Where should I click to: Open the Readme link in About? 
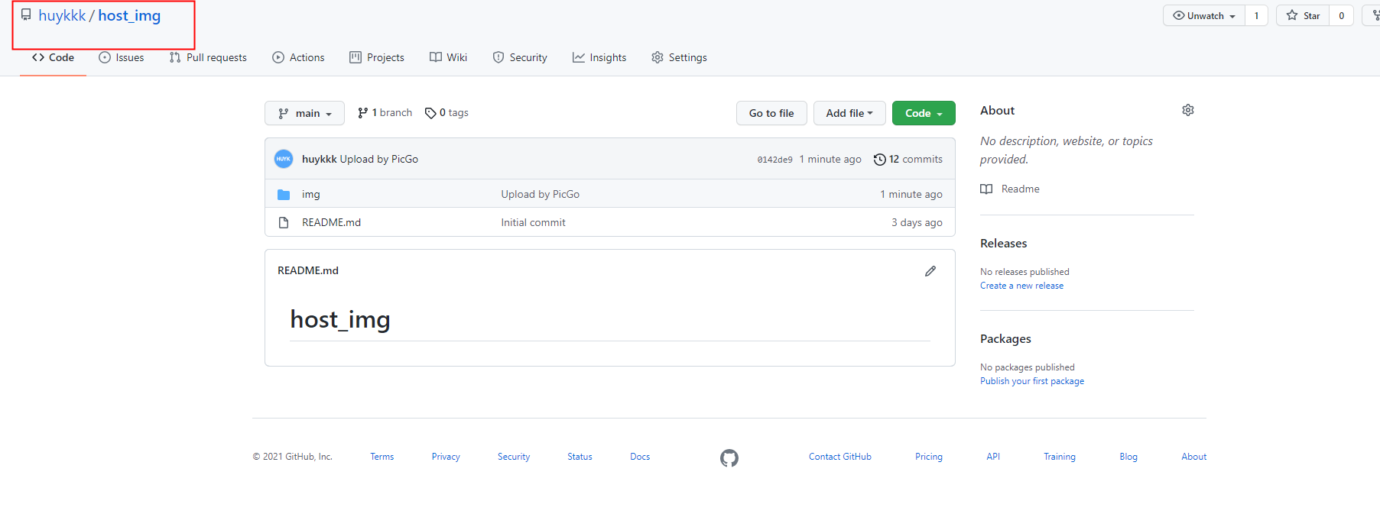click(x=1011, y=189)
